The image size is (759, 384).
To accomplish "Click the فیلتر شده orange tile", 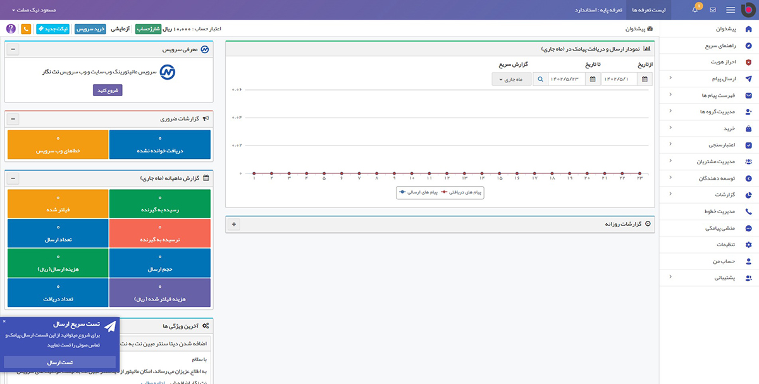I will tap(58, 204).
